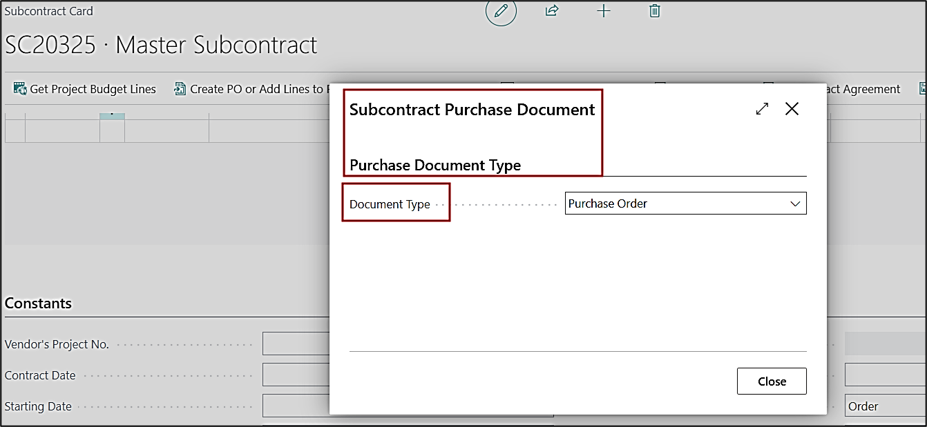Click the Document Type field label
Viewport: 927px width, 427px height.
(x=390, y=204)
